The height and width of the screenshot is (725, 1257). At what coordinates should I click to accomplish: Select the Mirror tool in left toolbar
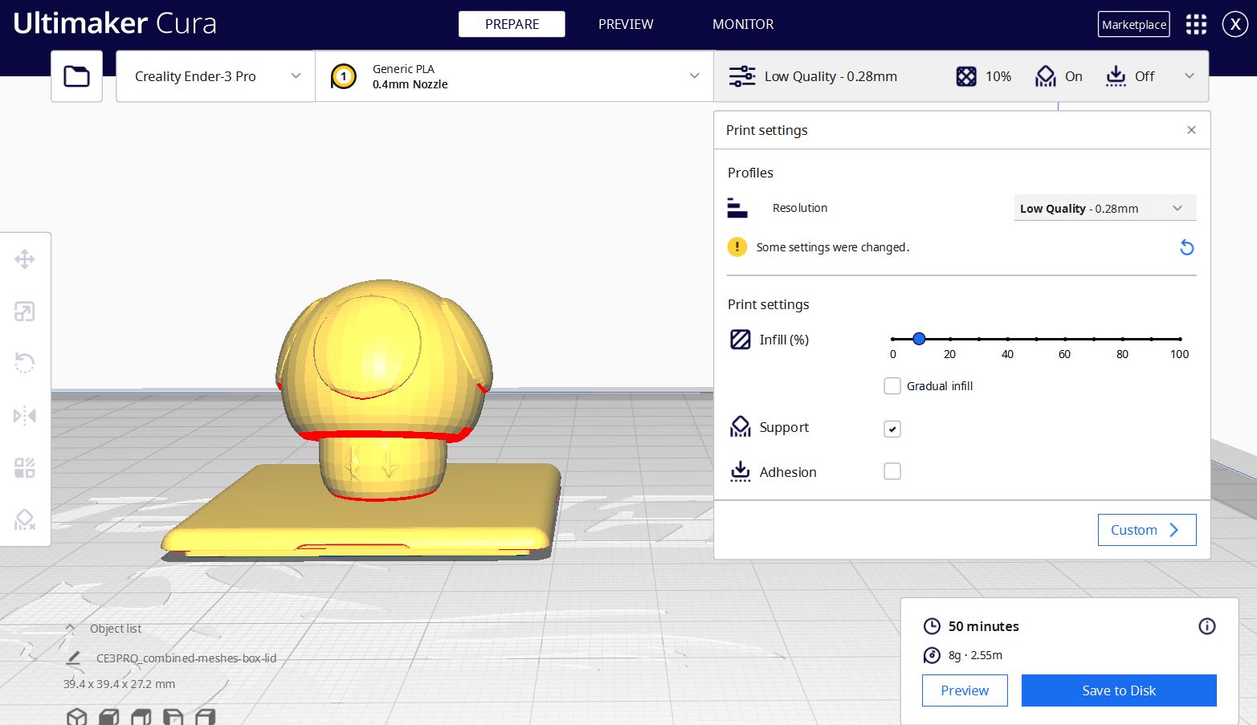pyautogui.click(x=25, y=415)
